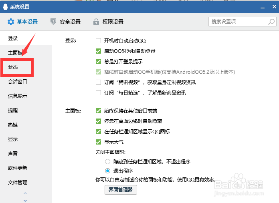Viewport: 279px width, 203px height.
Task: Minimize the 系统设置 window
Action: tap(263, 7)
